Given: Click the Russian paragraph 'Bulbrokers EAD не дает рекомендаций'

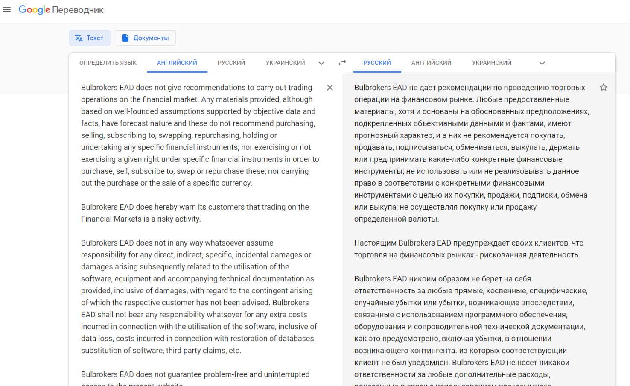Looking at the screenshot, I should [472, 153].
